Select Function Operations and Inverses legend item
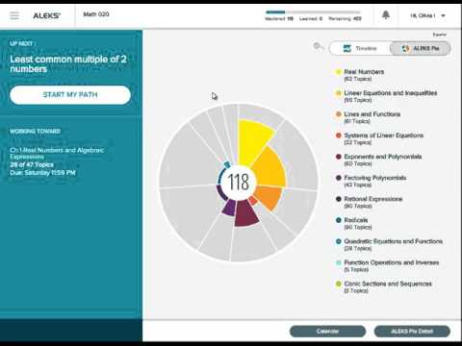This screenshot has width=462, height=346. click(x=387, y=265)
